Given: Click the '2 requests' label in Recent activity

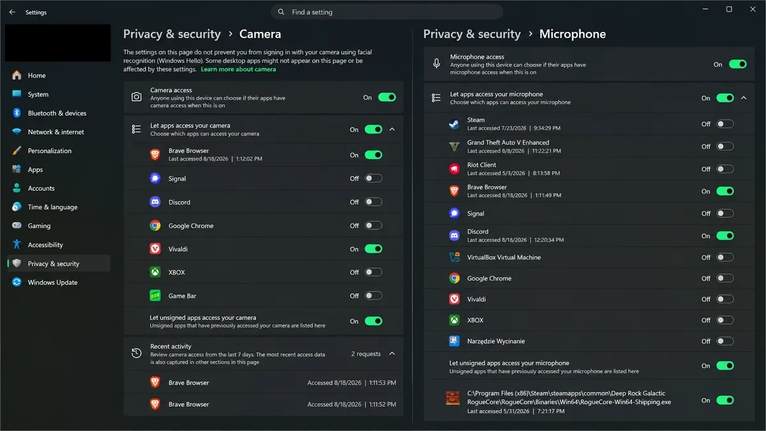Looking at the screenshot, I should coord(366,354).
